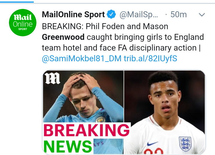
Task: Select the blue active tab indicator at top
Action: pos(17,1)
